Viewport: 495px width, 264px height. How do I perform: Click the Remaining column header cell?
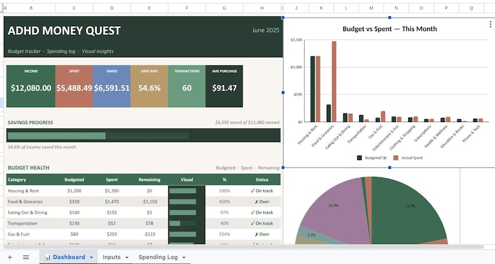[x=150, y=179]
